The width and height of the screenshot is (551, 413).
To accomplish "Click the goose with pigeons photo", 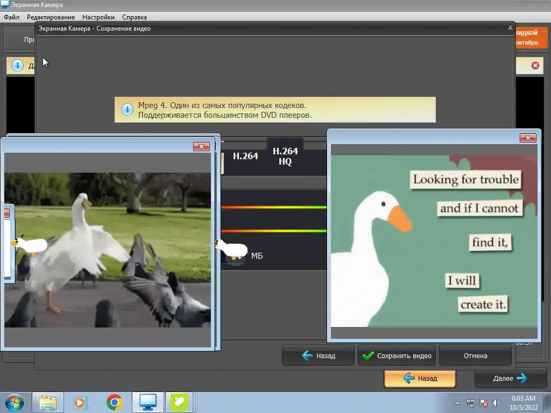I will click(x=108, y=250).
